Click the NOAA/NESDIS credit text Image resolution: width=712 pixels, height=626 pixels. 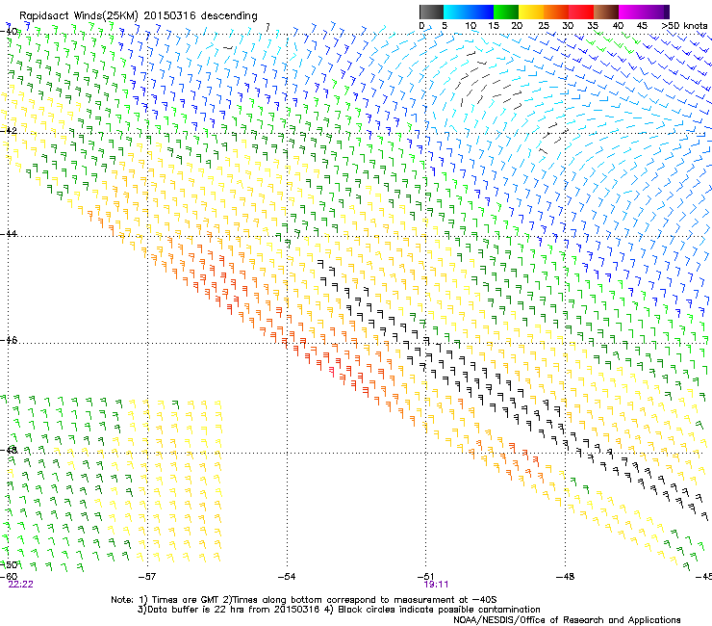(x=567, y=620)
